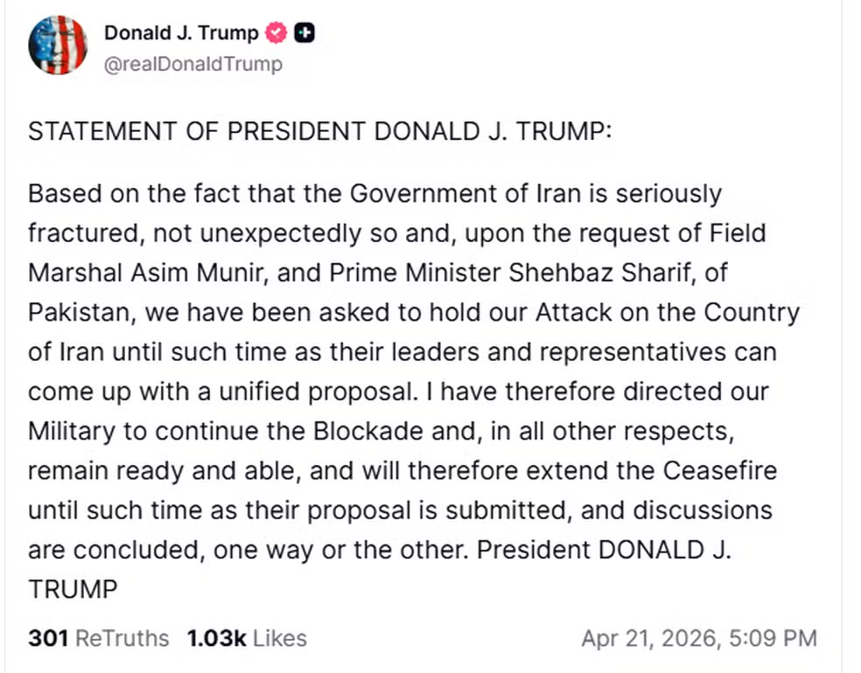Open the profile via the flag-painted avatar image
Image resolution: width=861 pixels, height=673 pixels.
(x=58, y=45)
